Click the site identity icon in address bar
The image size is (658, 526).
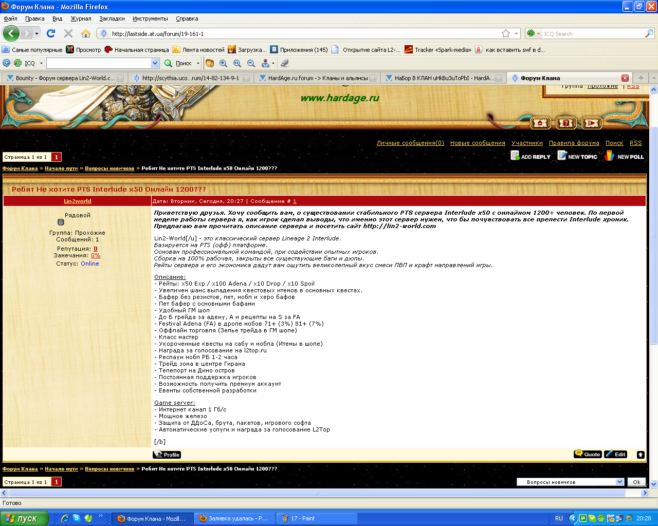[x=104, y=33]
